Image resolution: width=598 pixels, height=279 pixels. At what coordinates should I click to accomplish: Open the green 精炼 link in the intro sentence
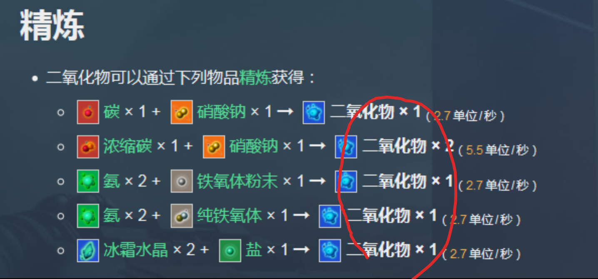click(255, 77)
